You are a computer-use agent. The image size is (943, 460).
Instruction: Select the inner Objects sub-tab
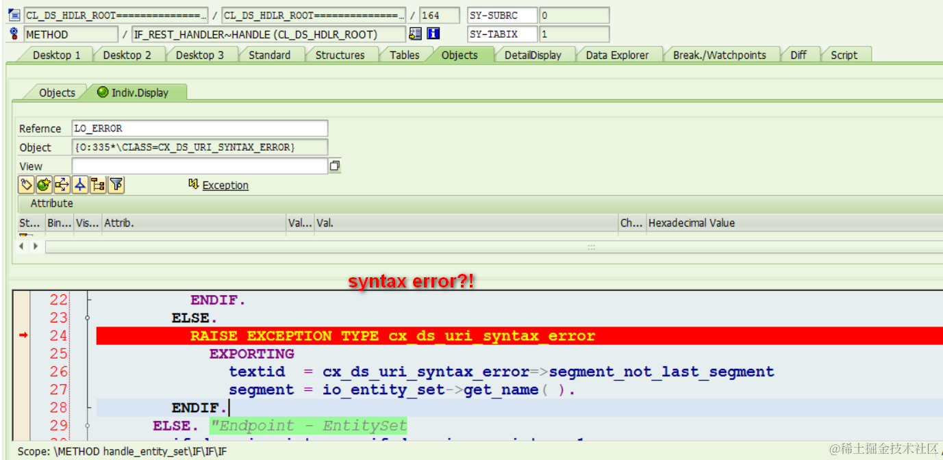[57, 92]
